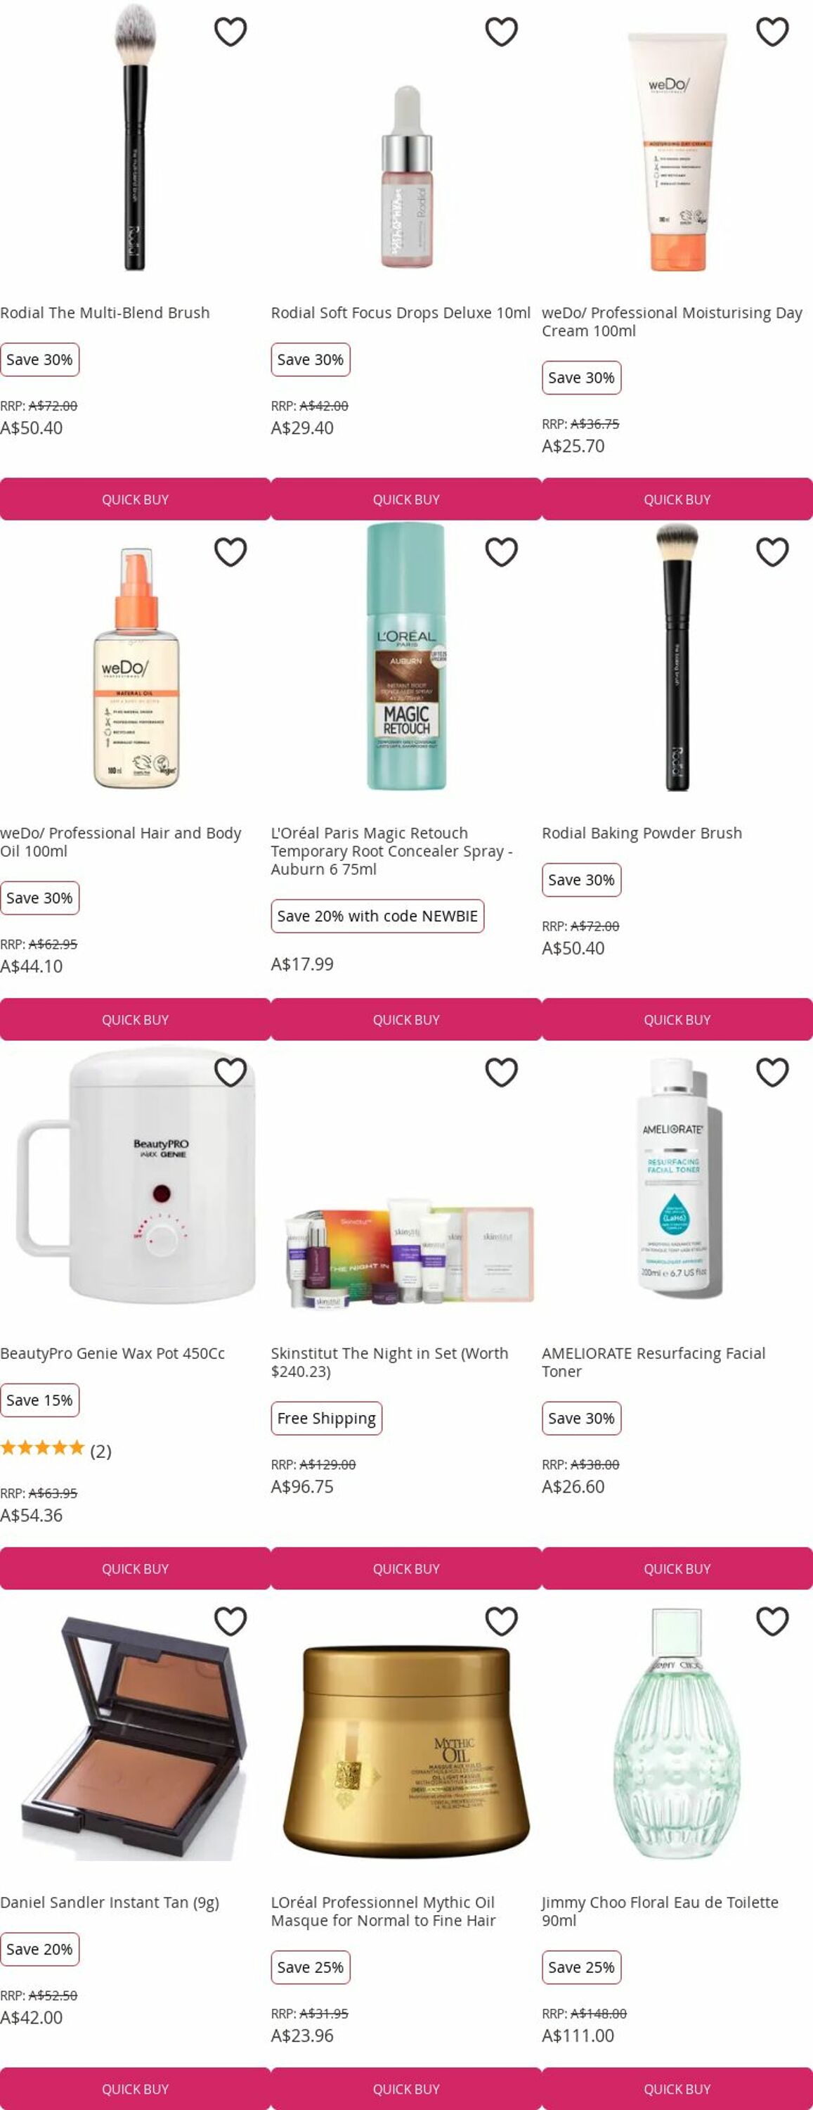The width and height of the screenshot is (813, 2110).
Task: Wishlist the AMELIORATE Resurfacing Facial Toner
Action: click(772, 1072)
